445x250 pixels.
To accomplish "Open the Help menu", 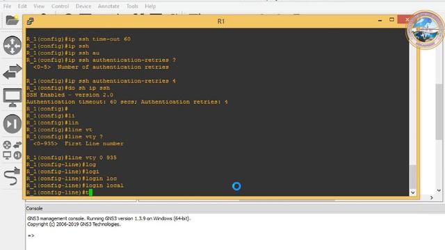I will click(150, 6).
